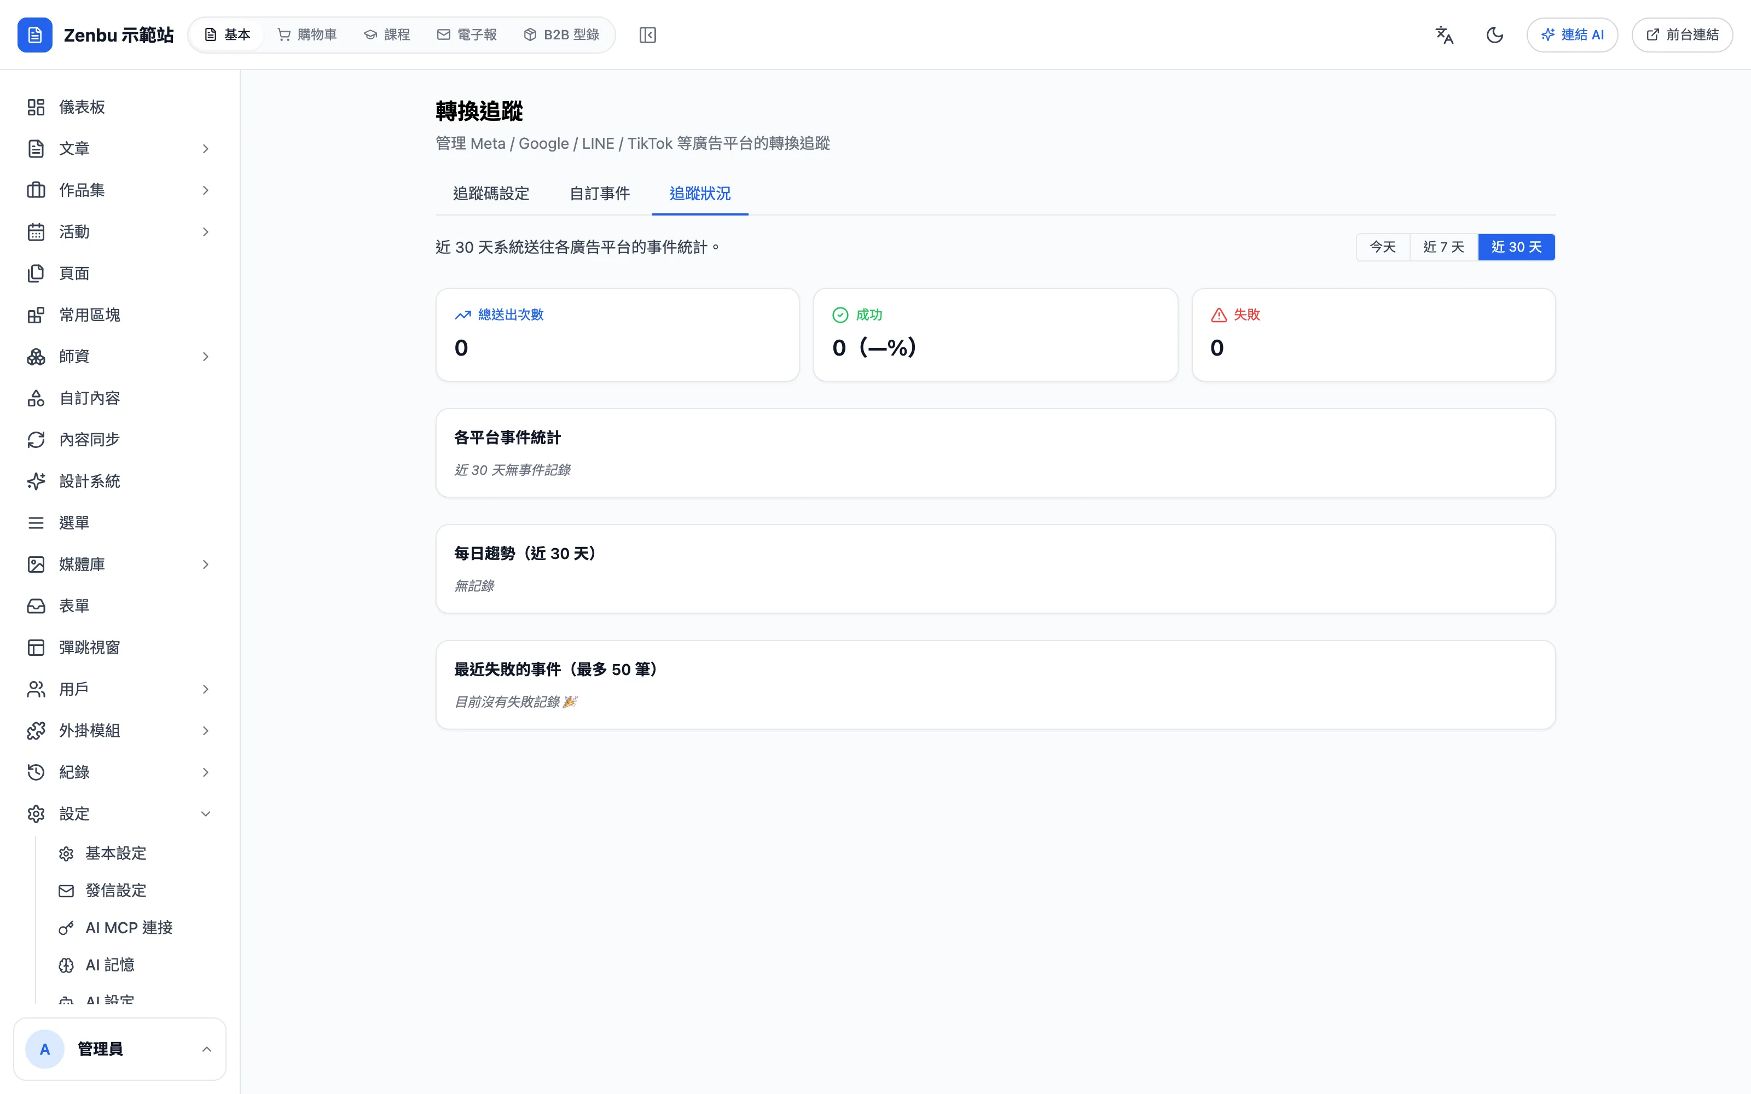Expand the 紀錄 submenu chevron
The image size is (1751, 1094).
206,772
